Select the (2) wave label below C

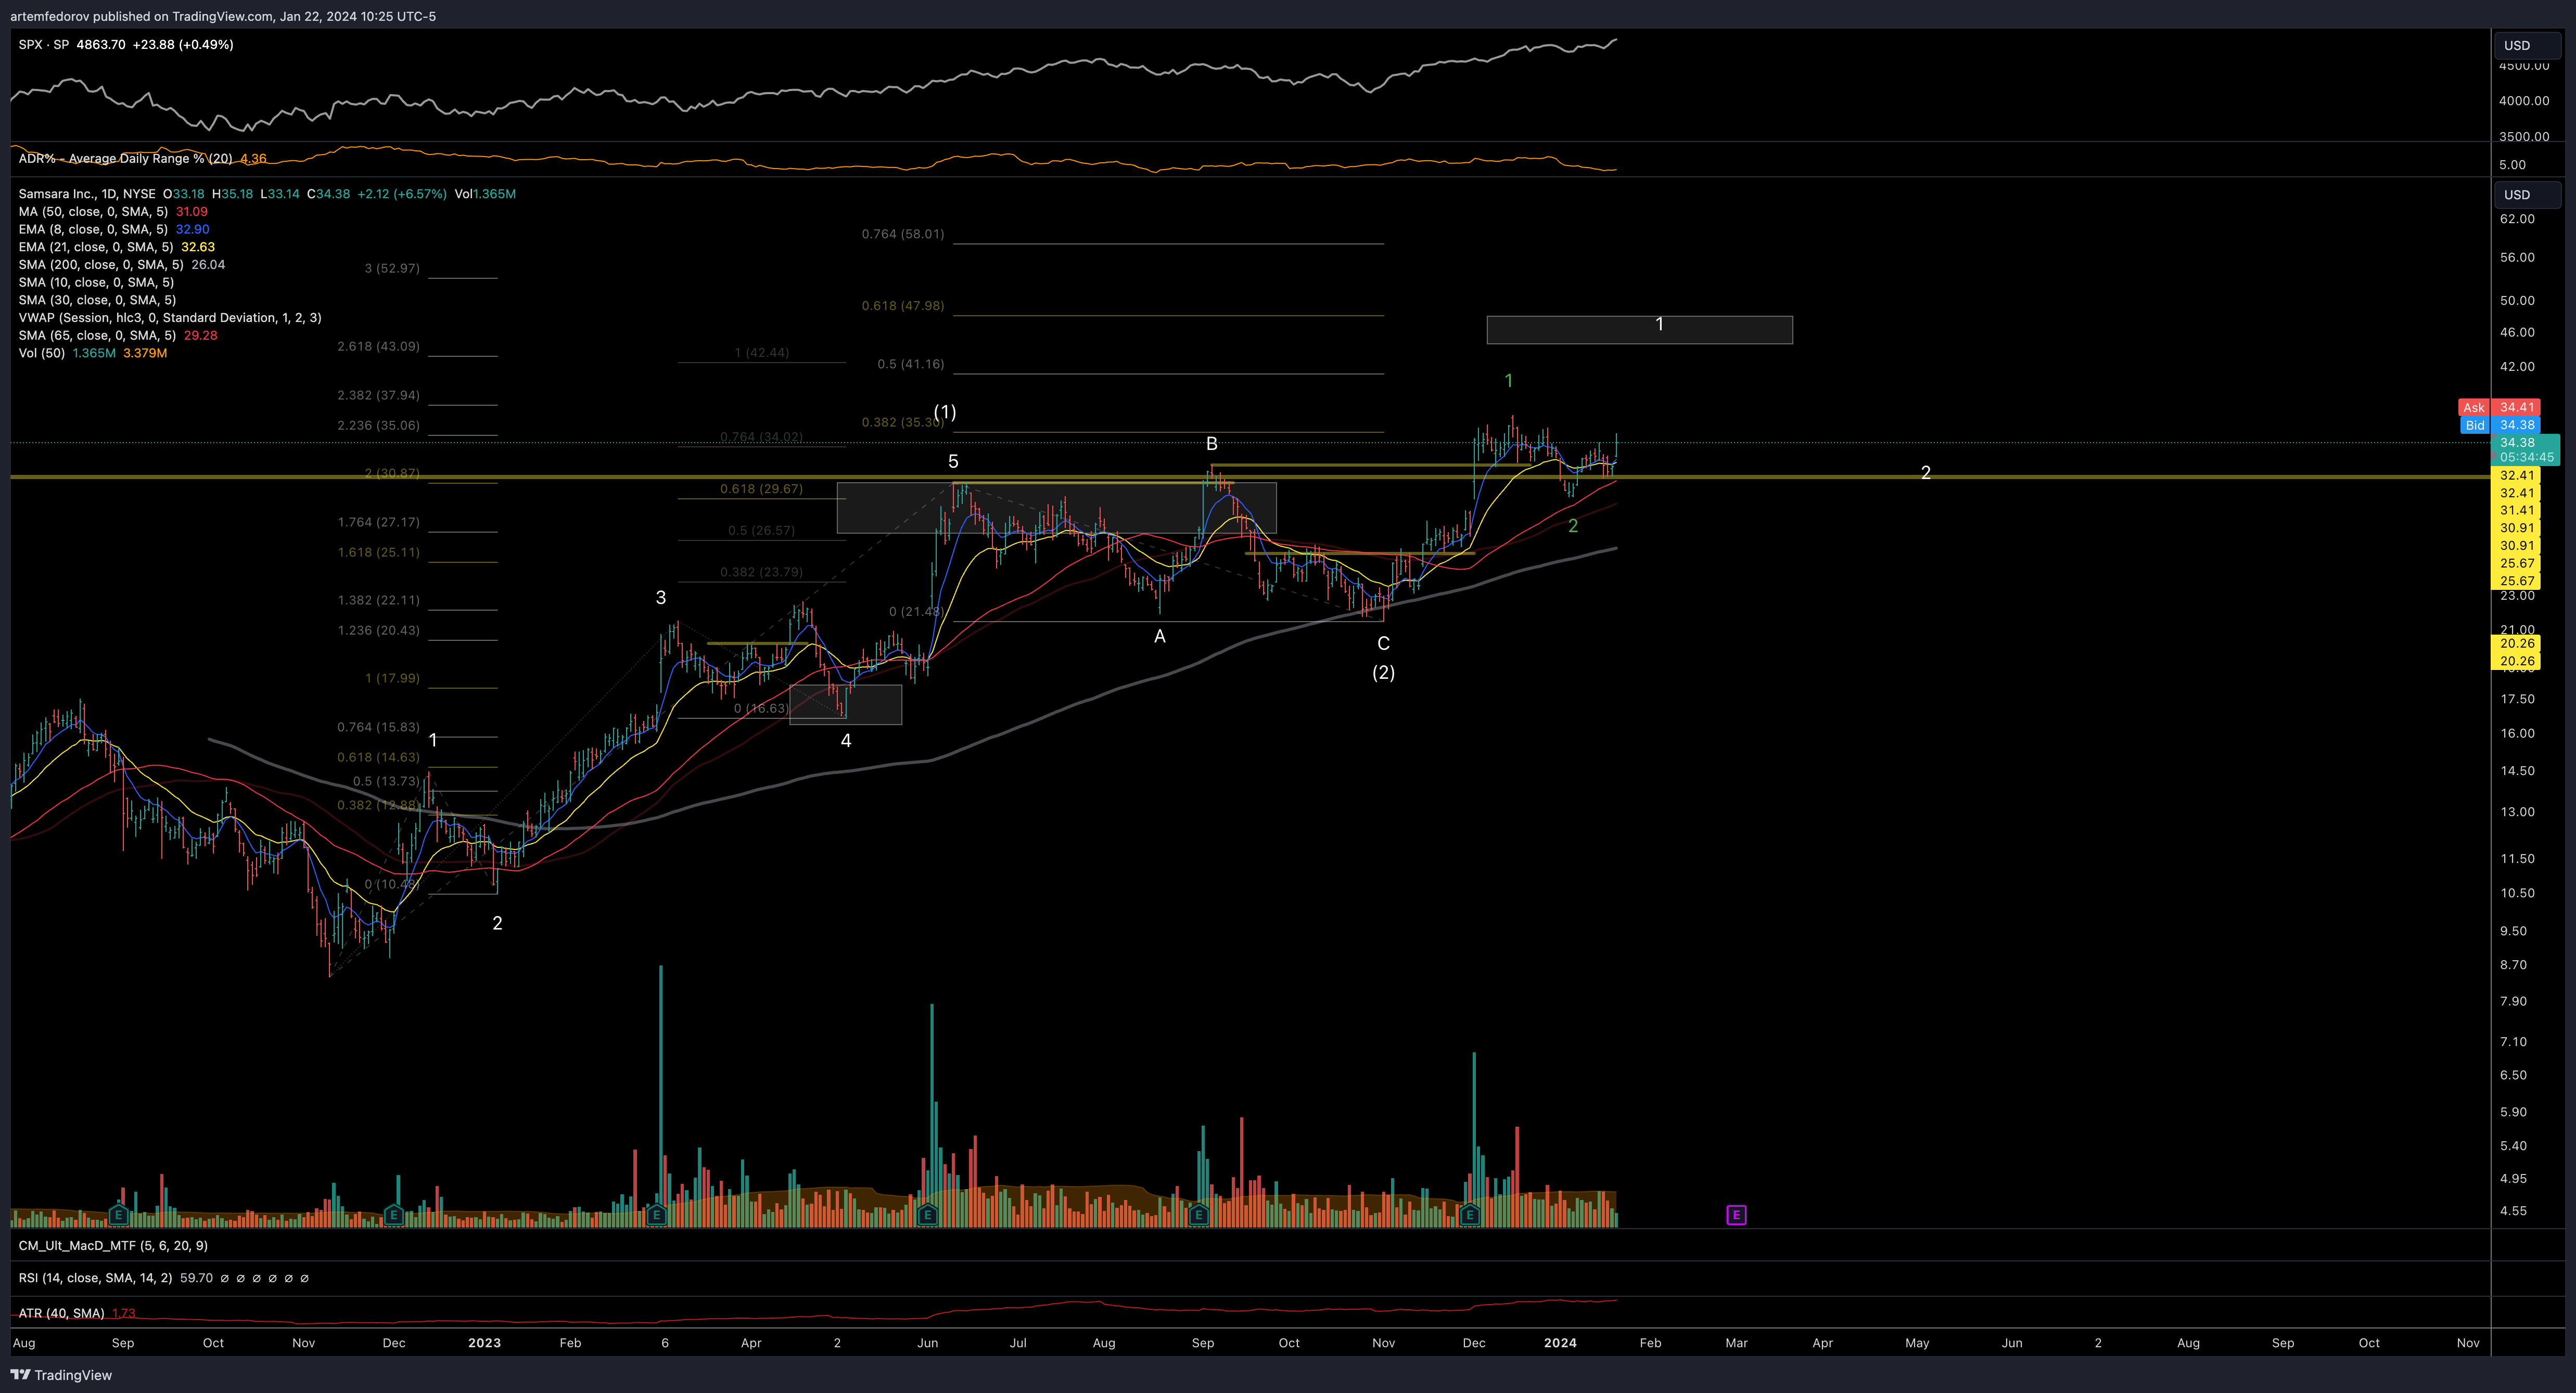click(1383, 673)
